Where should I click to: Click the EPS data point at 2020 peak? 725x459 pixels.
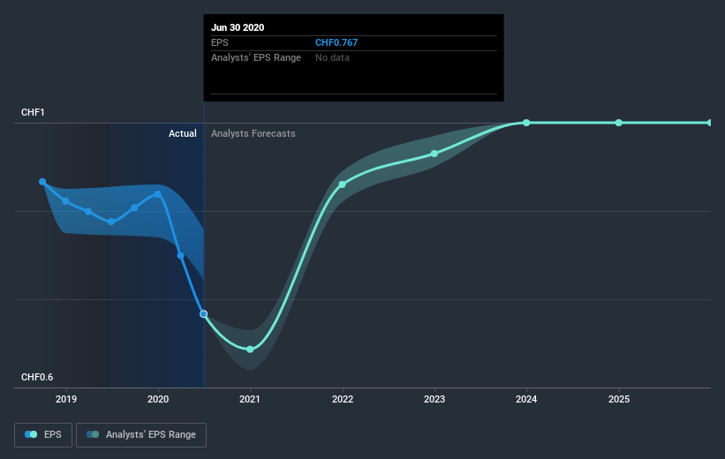[158, 194]
